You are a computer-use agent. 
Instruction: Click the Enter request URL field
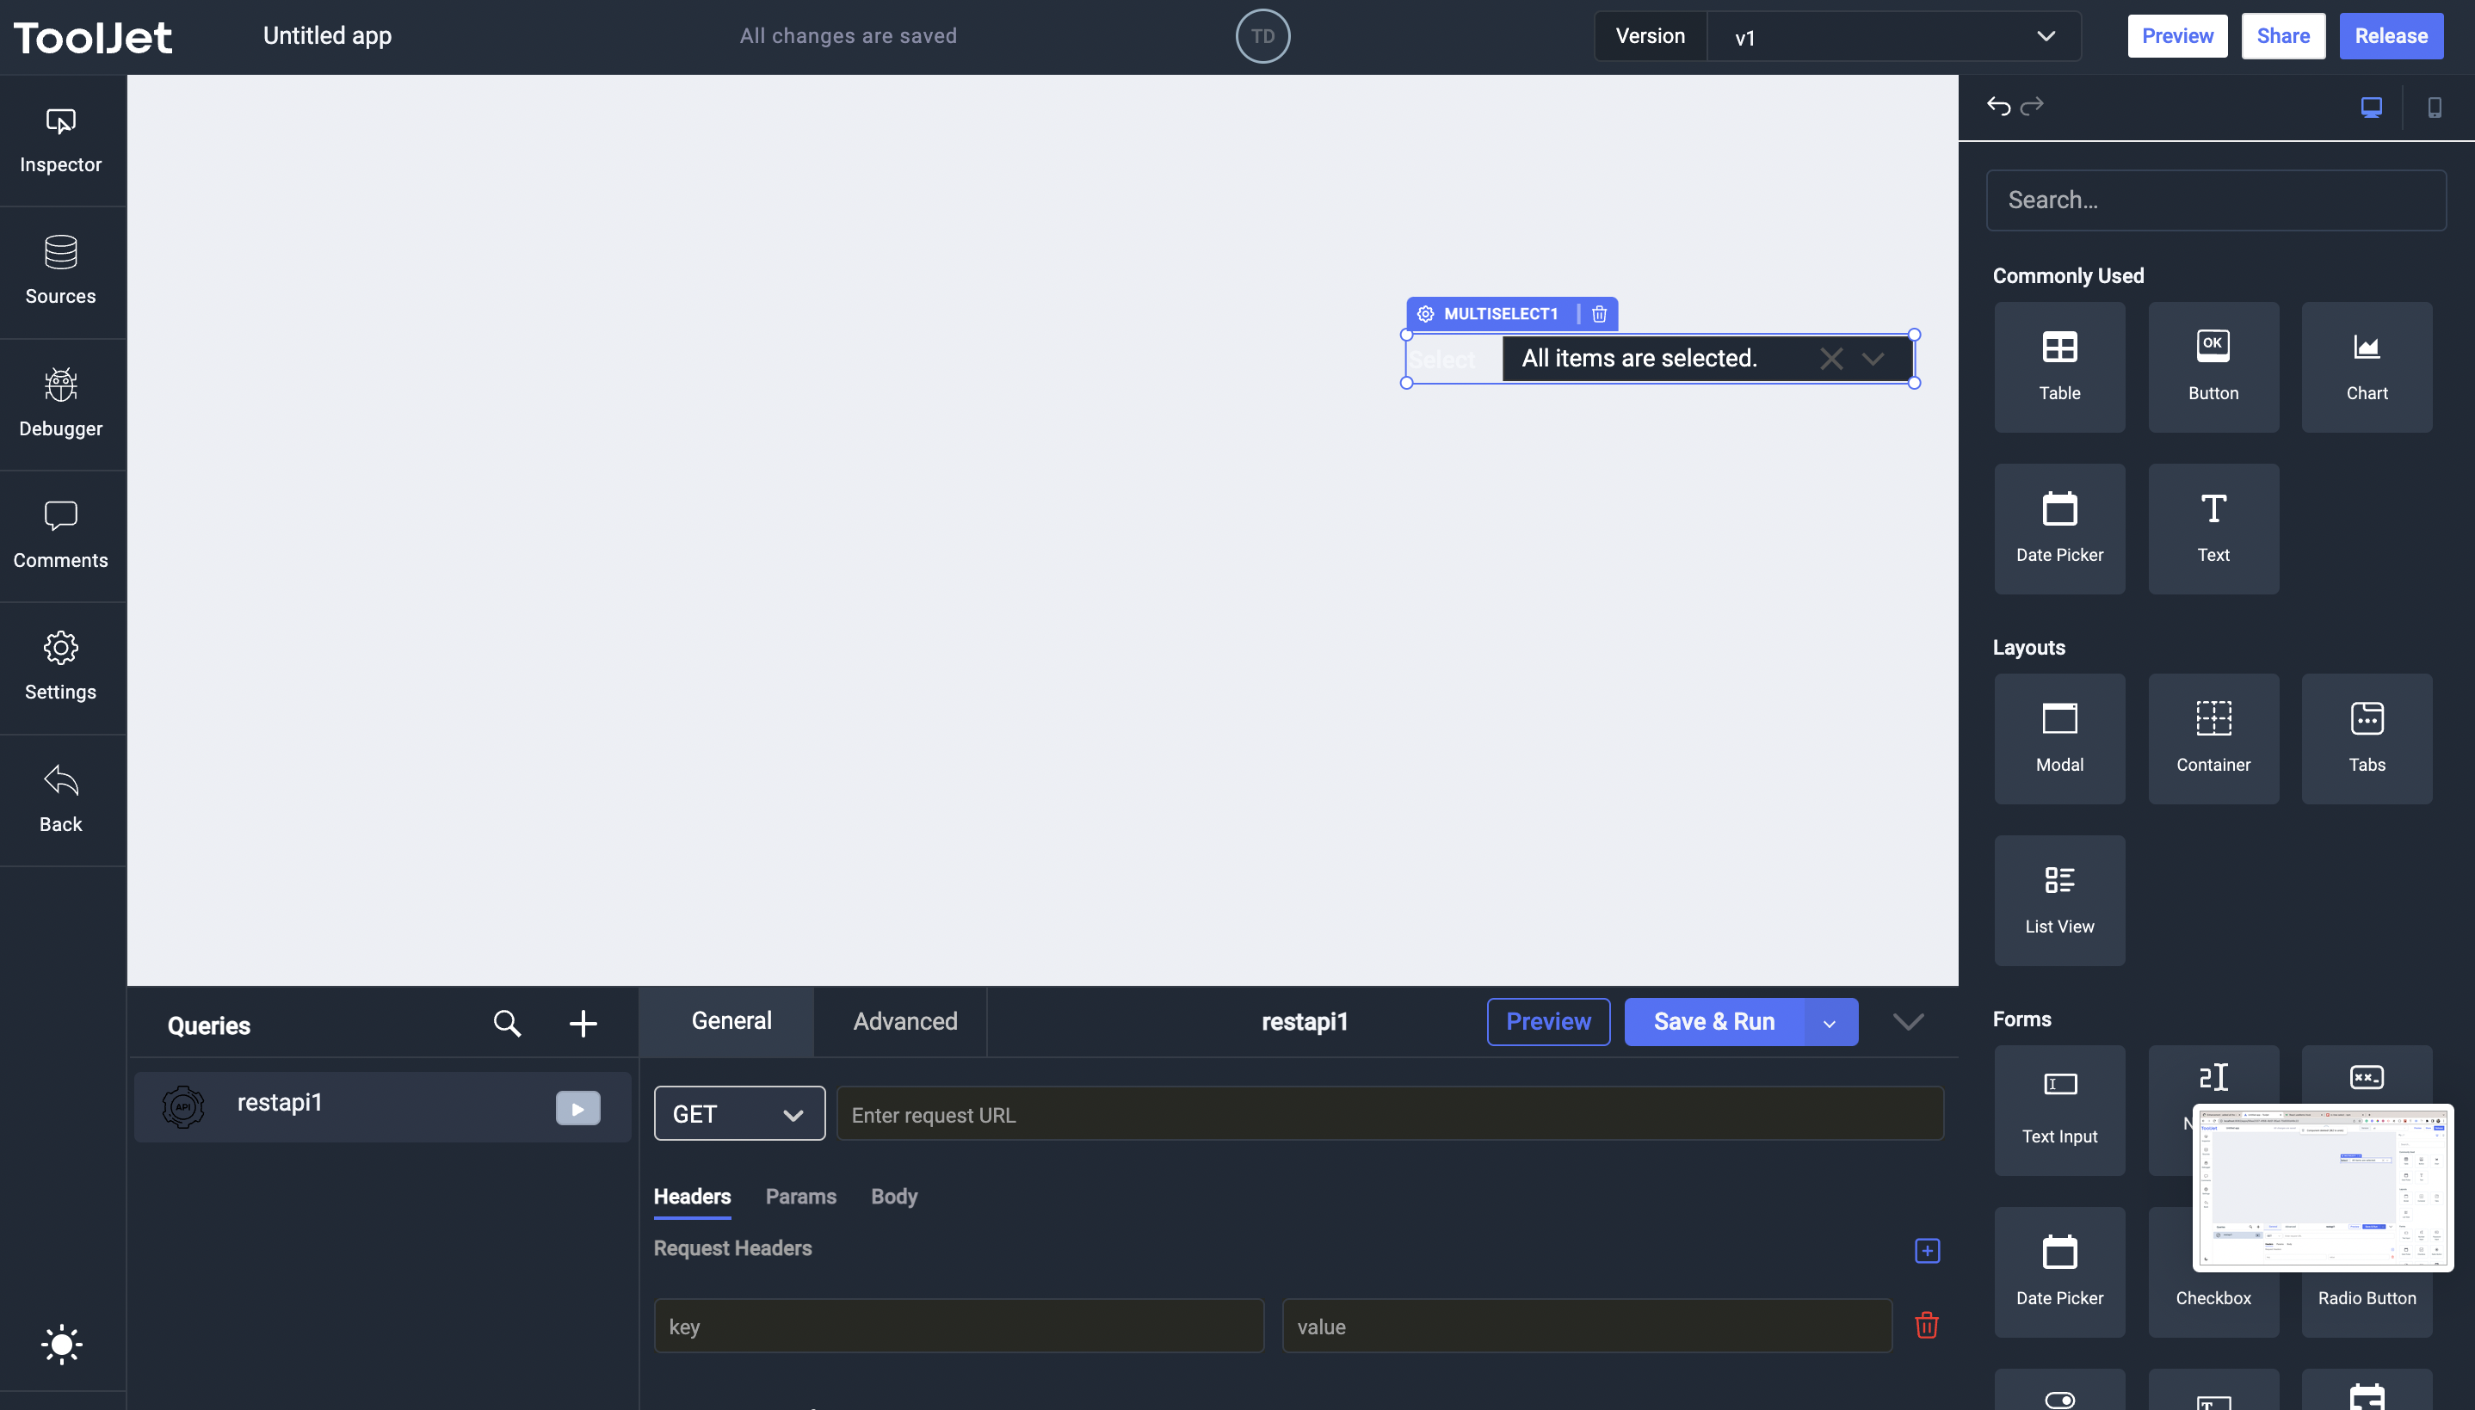click(1390, 1114)
